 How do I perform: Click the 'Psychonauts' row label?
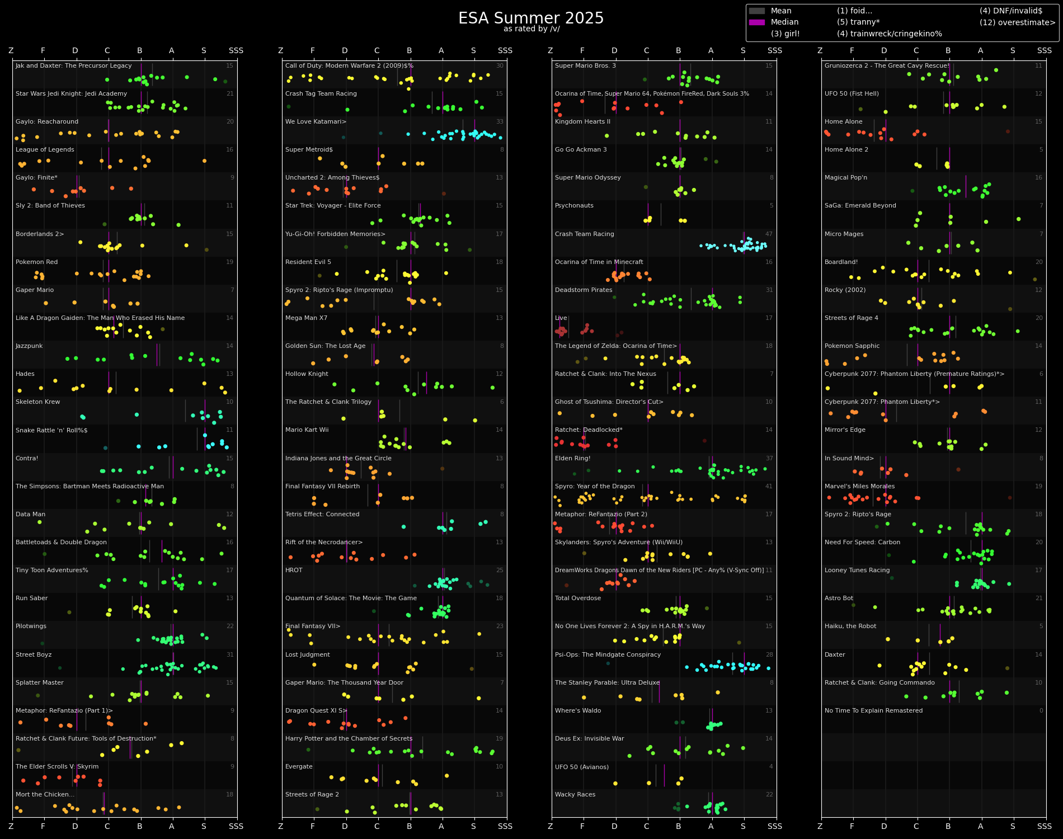click(574, 206)
